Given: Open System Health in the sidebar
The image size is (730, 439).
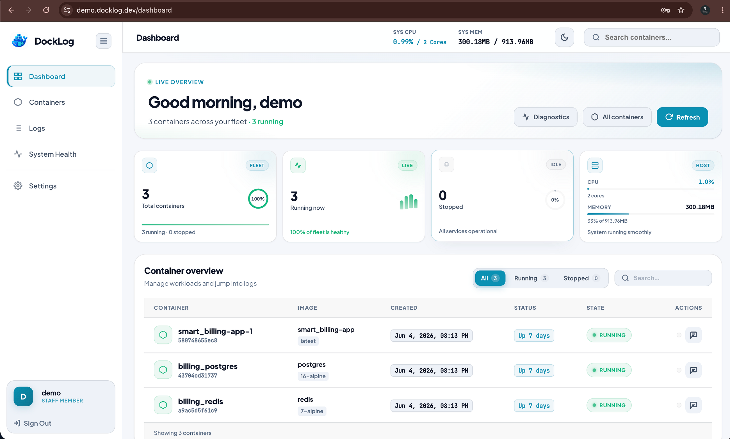Looking at the screenshot, I should 61,154.
